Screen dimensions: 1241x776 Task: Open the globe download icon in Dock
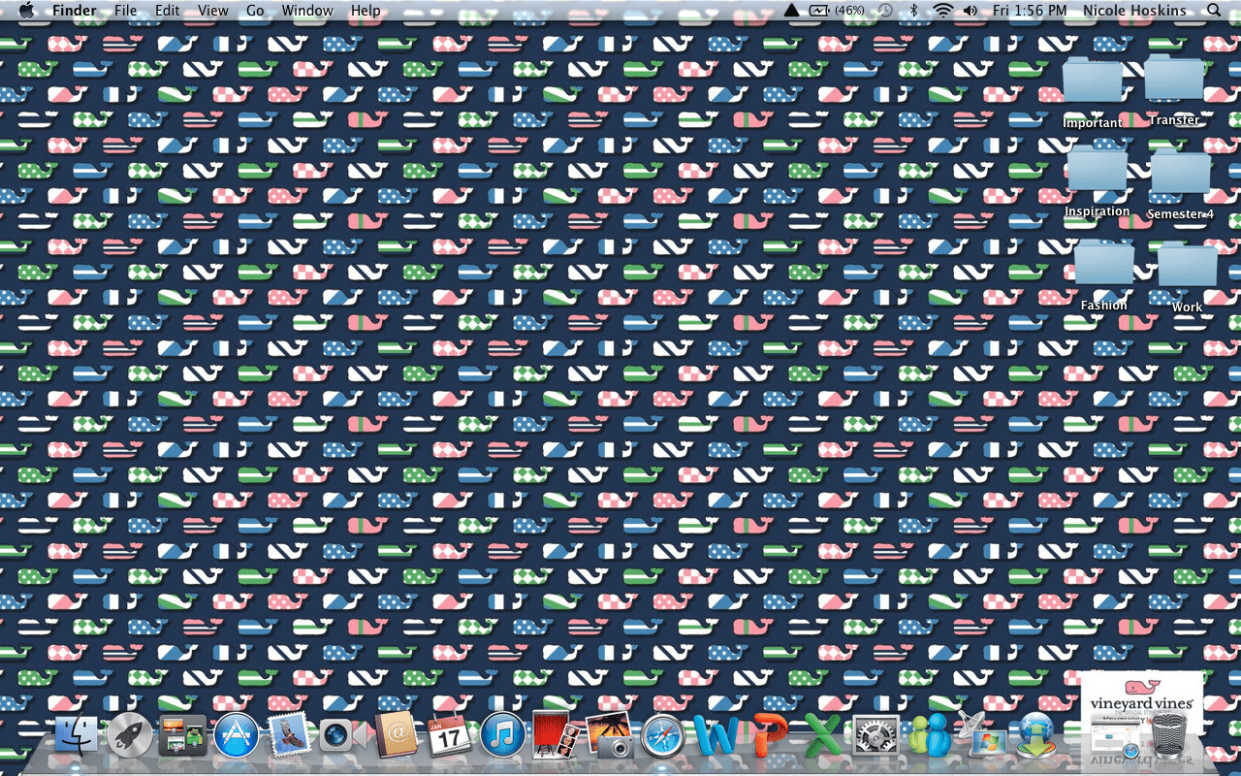(1036, 735)
